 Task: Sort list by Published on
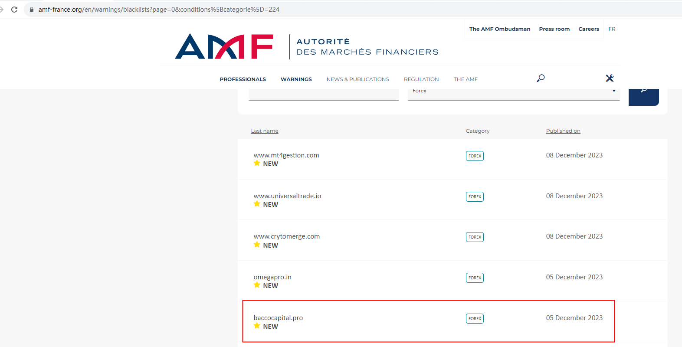pos(563,131)
